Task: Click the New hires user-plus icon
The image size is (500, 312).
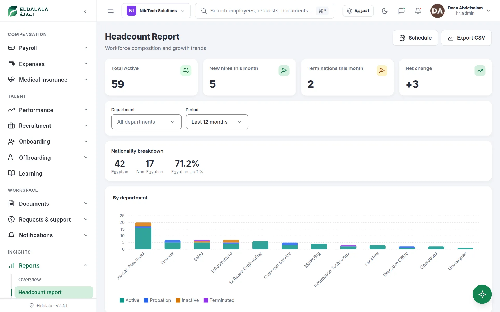Action: click(284, 70)
